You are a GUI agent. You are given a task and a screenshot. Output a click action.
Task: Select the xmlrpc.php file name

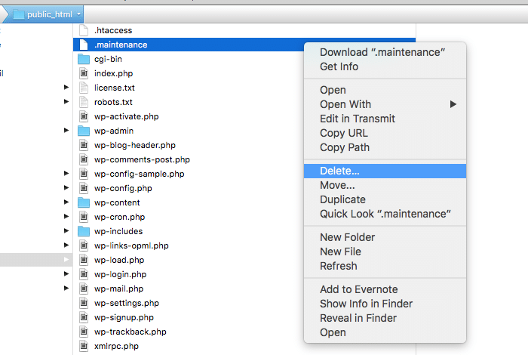pyautogui.click(x=116, y=346)
